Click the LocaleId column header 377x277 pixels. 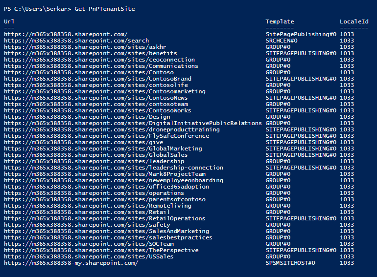coord(354,21)
